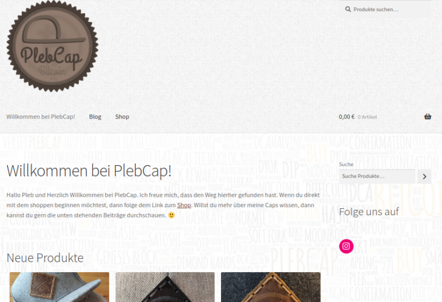Screen dimensions: 442x302
Task: Click the 0,00 € cart total
Action: point(346,117)
